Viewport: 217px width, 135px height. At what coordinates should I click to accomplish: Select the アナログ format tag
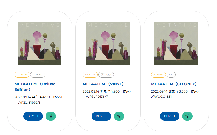pyautogui.click(x=106, y=75)
